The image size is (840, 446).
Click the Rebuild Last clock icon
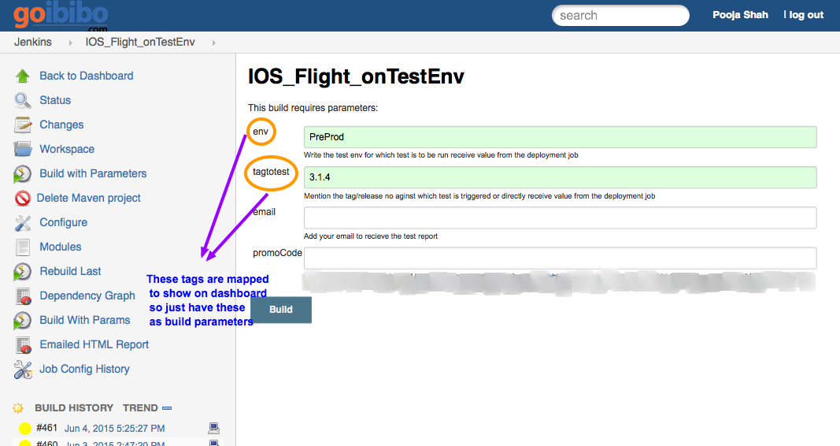(x=22, y=272)
